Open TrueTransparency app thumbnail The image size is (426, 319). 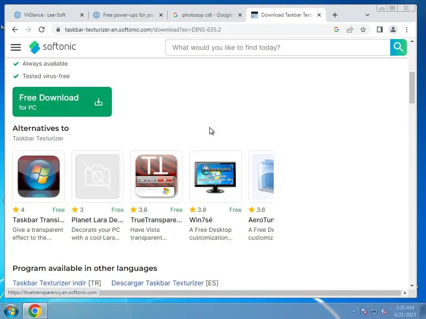(x=156, y=176)
